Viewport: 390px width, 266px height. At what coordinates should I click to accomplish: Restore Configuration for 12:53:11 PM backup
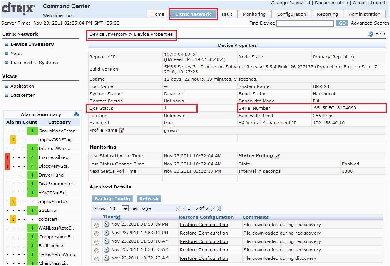(x=204, y=233)
